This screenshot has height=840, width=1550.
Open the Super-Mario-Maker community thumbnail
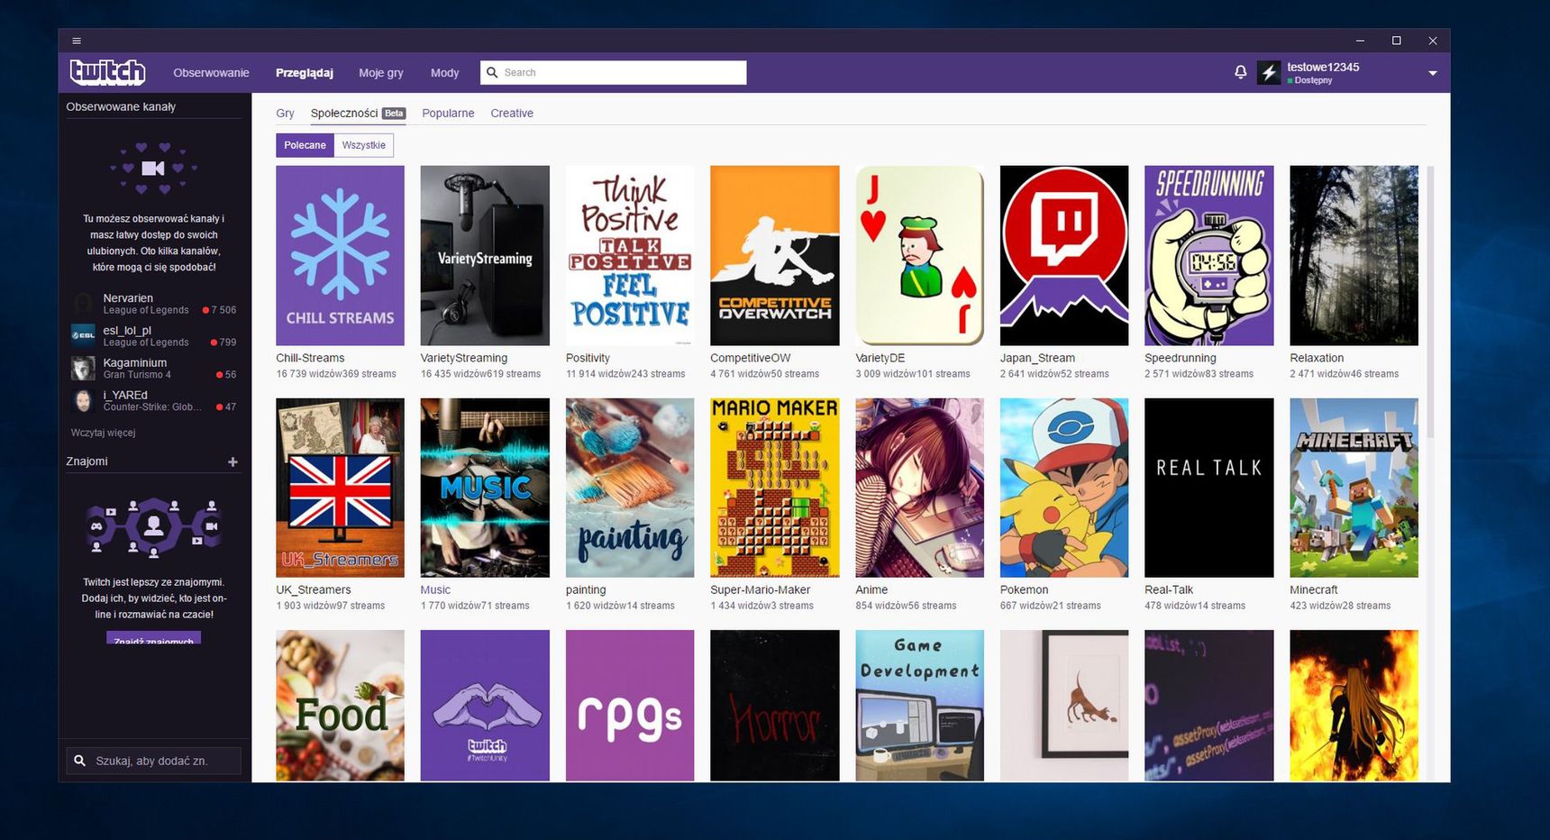775,488
